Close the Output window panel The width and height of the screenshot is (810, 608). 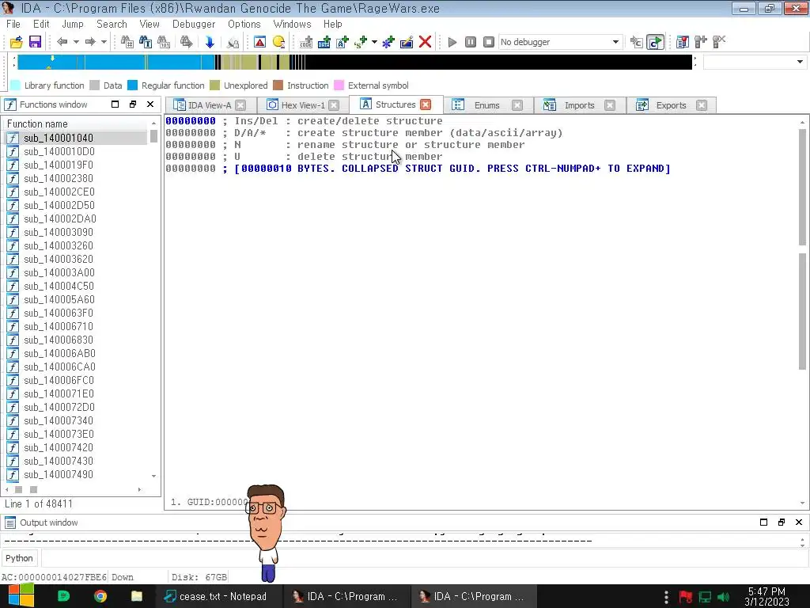pyautogui.click(x=799, y=522)
